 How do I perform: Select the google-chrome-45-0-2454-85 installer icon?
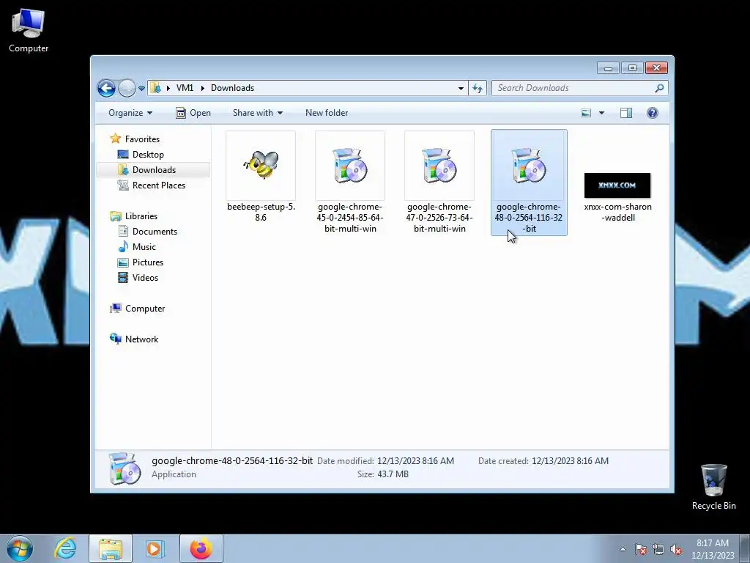pyautogui.click(x=350, y=165)
